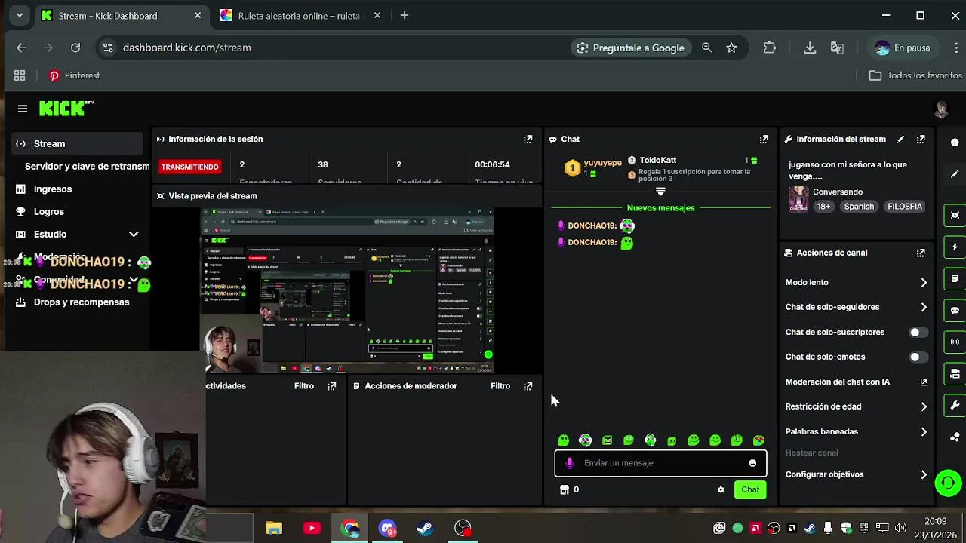Click Filtro in the Actividades panel
The height and width of the screenshot is (543, 966).
coord(304,385)
